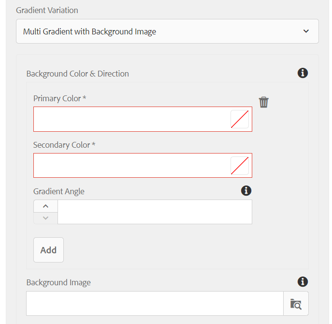Open the Gradient Variation dropdown
Viewport: 332px width, 324px height.
[x=167, y=31]
